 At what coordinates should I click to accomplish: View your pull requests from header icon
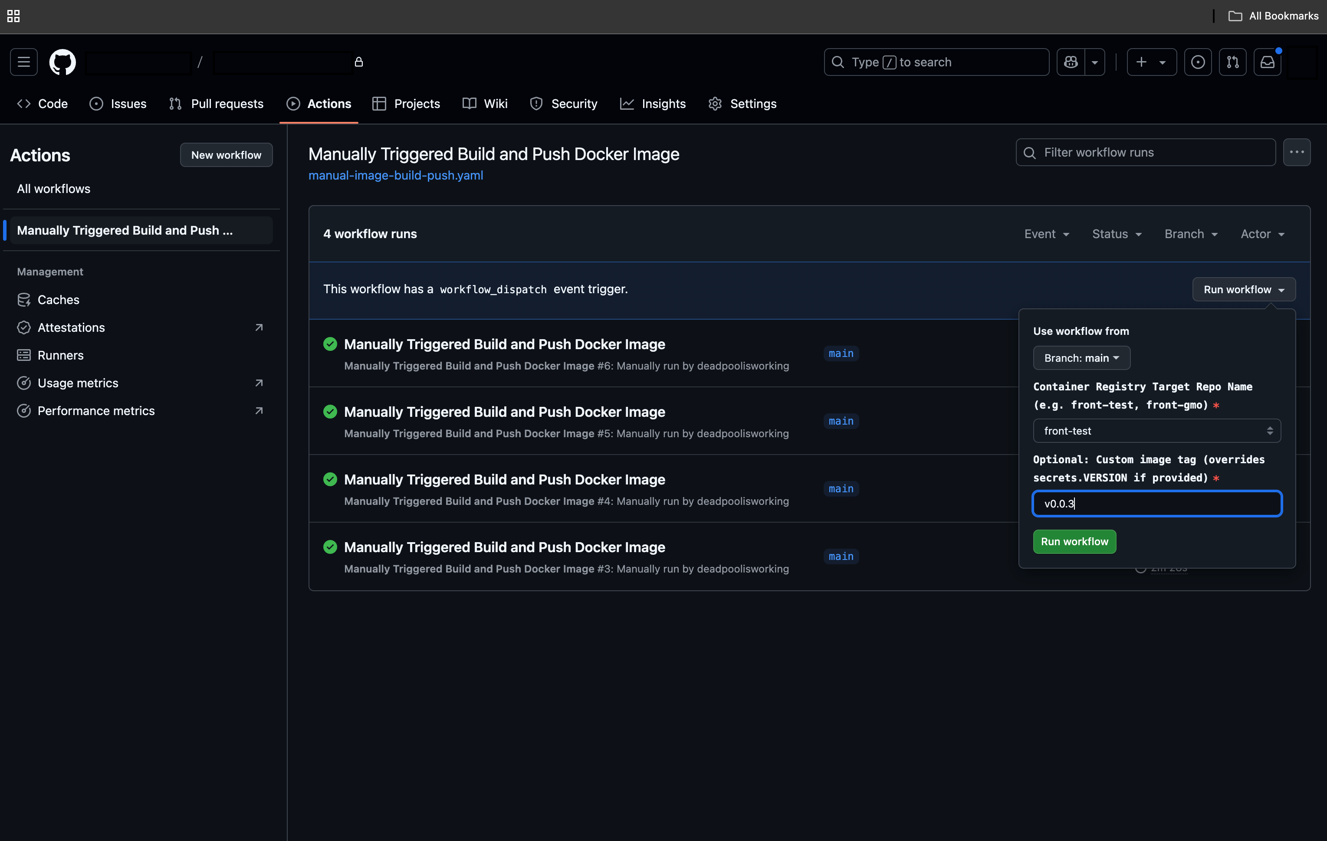point(1232,62)
